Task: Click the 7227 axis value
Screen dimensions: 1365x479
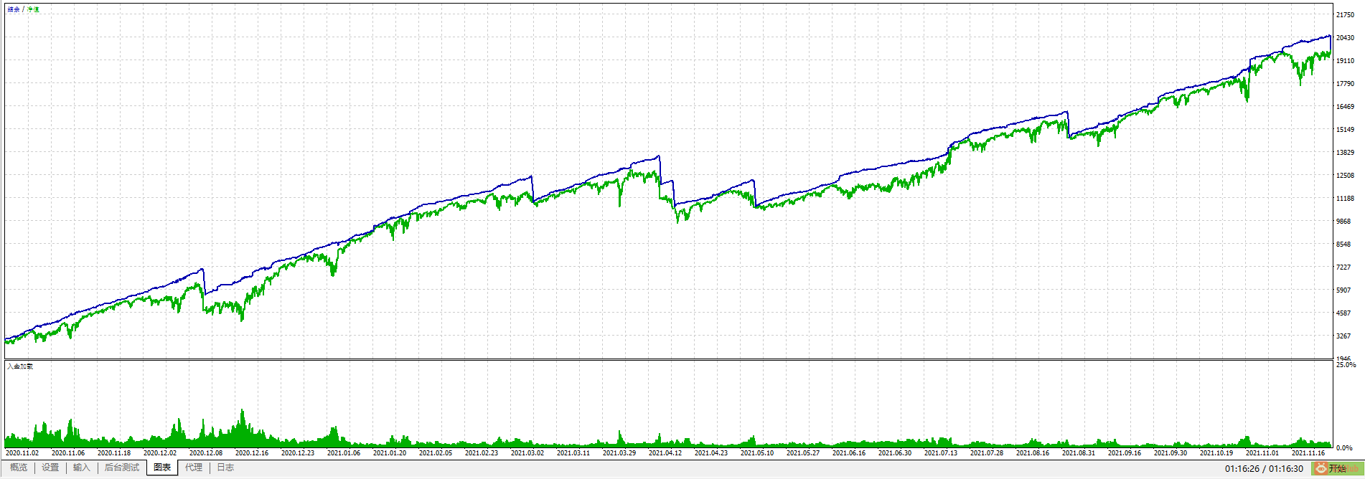Action: (1343, 267)
